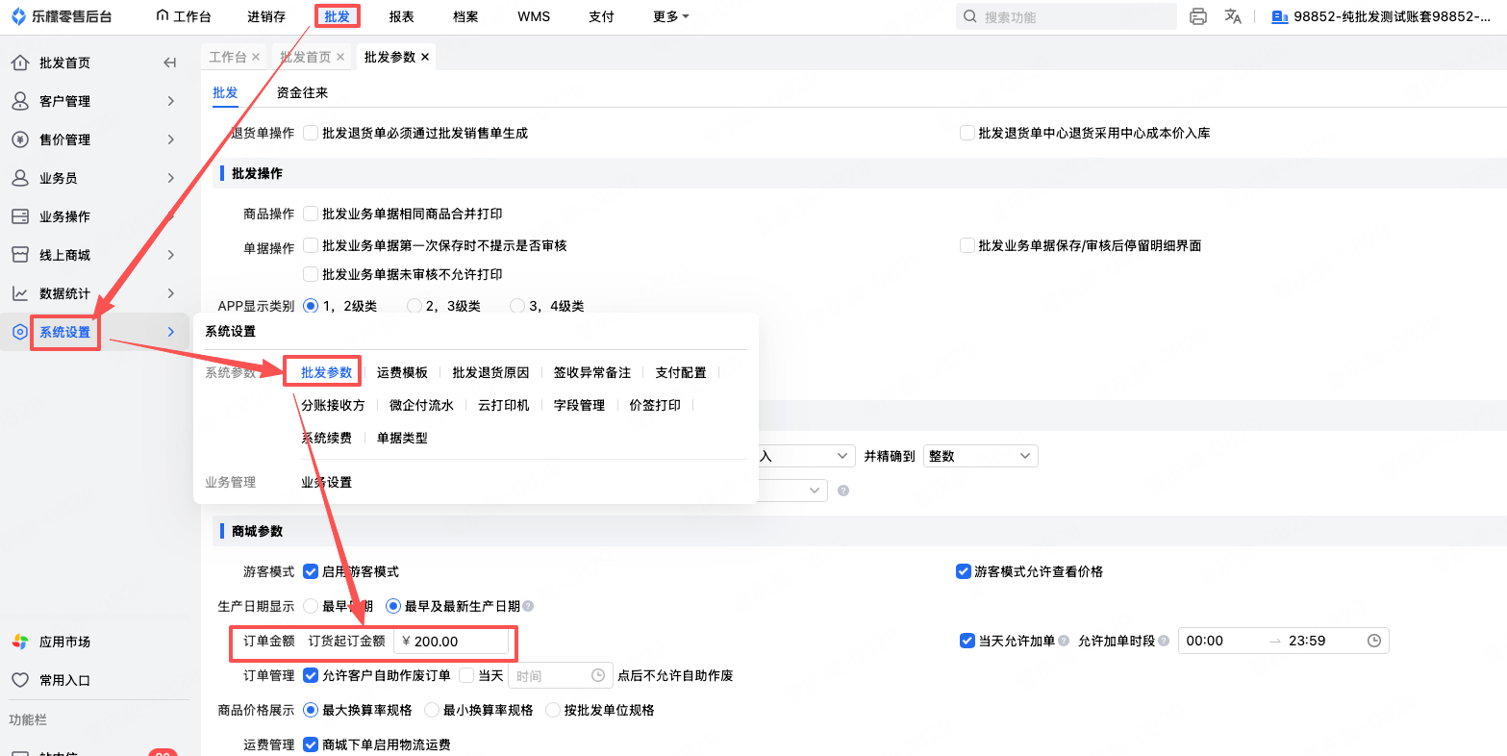Click the translate language icon
The height and width of the screenshot is (756, 1507).
point(1233,16)
